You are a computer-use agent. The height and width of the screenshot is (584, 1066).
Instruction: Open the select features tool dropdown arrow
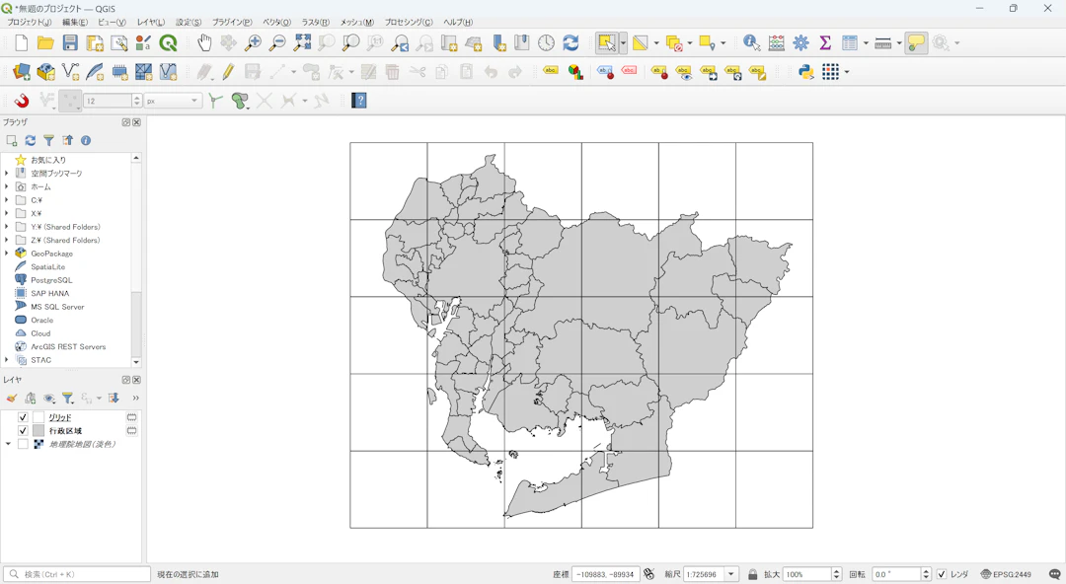(x=623, y=43)
